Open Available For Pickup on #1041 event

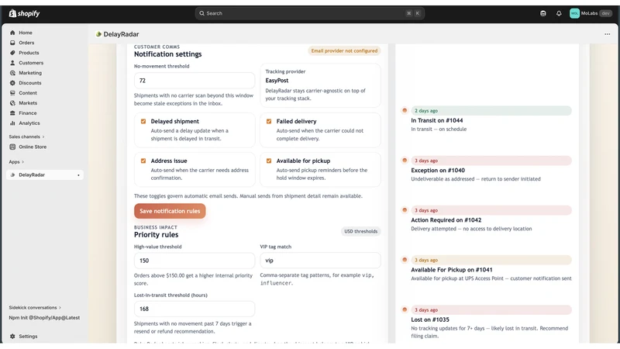click(x=452, y=270)
